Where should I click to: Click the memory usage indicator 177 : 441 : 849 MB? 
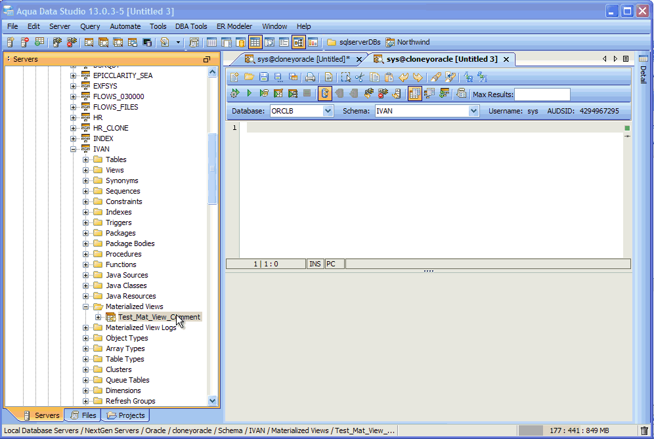[x=579, y=430]
